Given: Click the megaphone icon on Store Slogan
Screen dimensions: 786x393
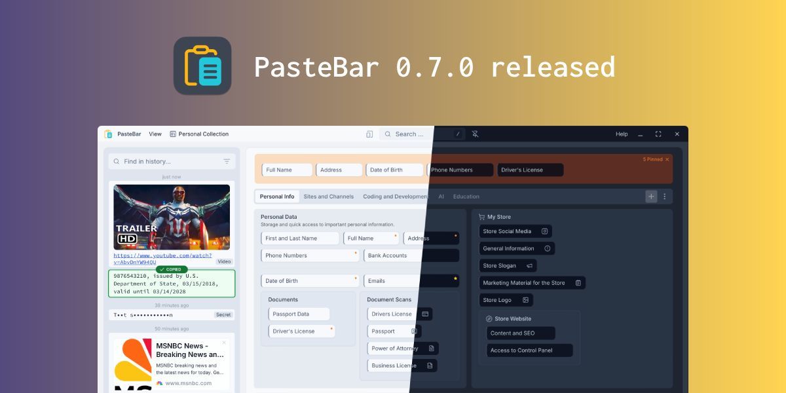Looking at the screenshot, I should tap(529, 266).
